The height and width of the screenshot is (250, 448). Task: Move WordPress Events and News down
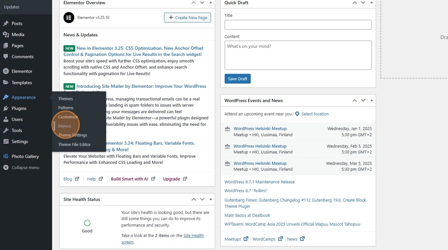(x=363, y=101)
